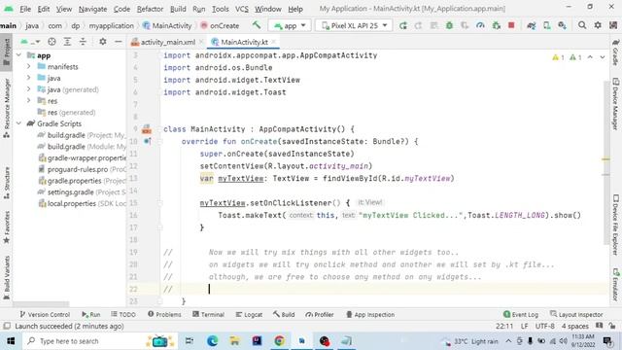This screenshot has height=350, width=622.
Task: Toggle the Build Variants side panel
Action: point(7,278)
